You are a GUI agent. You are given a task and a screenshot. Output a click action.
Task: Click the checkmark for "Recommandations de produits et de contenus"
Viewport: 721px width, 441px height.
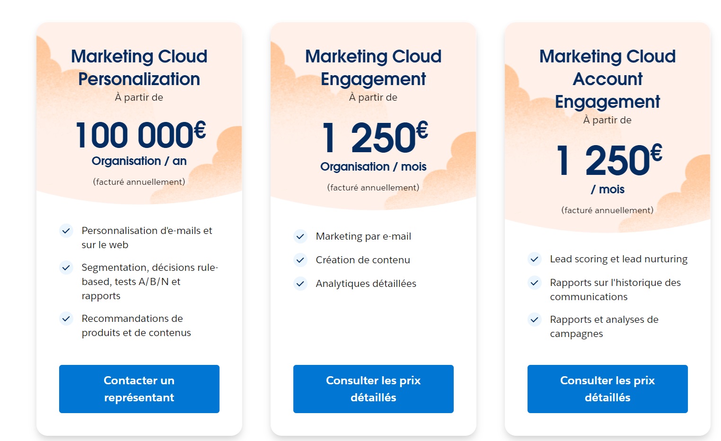point(66,319)
